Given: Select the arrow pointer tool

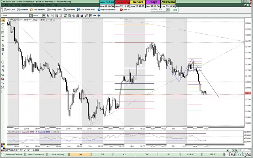Looking at the screenshot, I should coord(3,20).
